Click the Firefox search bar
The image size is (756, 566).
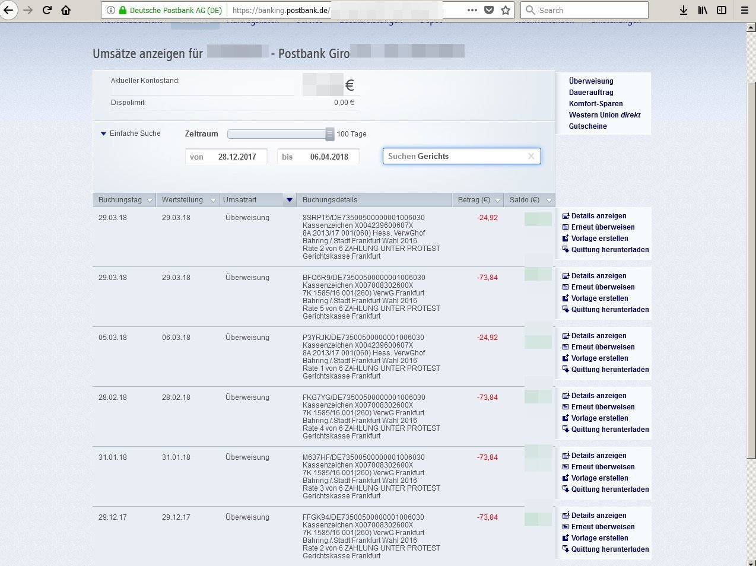click(x=585, y=10)
